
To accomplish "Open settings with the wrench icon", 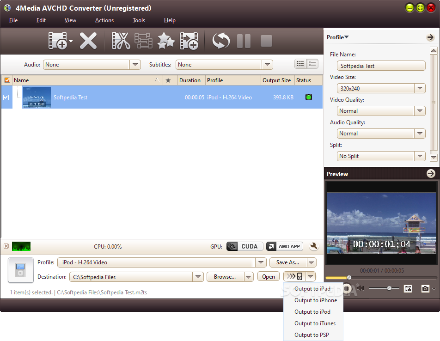I will [x=314, y=246].
